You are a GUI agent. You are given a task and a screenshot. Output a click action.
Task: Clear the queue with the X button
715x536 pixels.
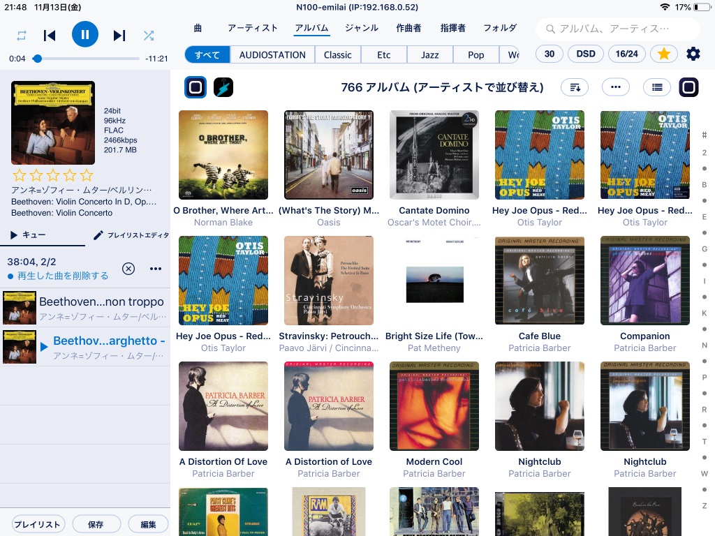coord(128,269)
